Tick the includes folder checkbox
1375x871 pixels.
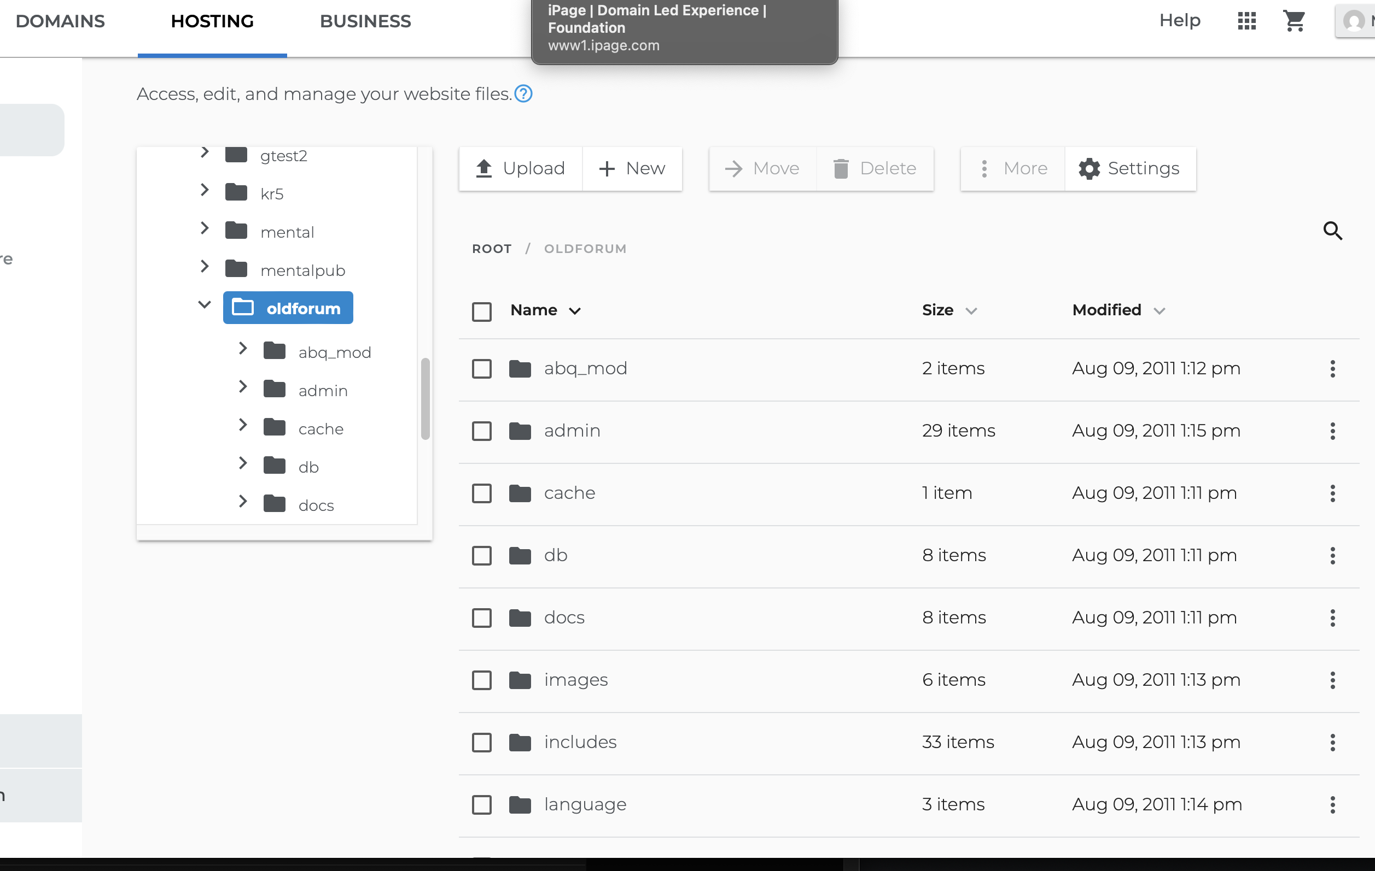click(481, 742)
